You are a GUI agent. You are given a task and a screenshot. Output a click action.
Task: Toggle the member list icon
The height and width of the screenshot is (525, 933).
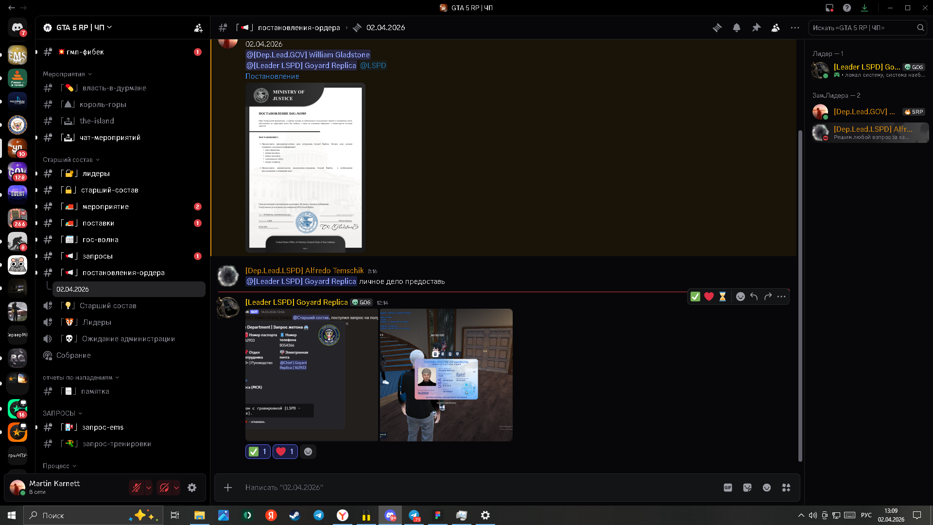pyautogui.click(x=776, y=28)
